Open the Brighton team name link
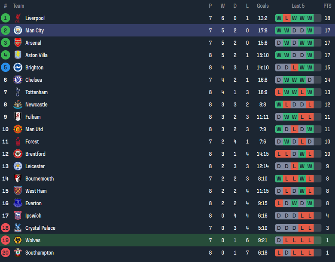The image size is (335, 262). pyautogui.click(x=34, y=68)
